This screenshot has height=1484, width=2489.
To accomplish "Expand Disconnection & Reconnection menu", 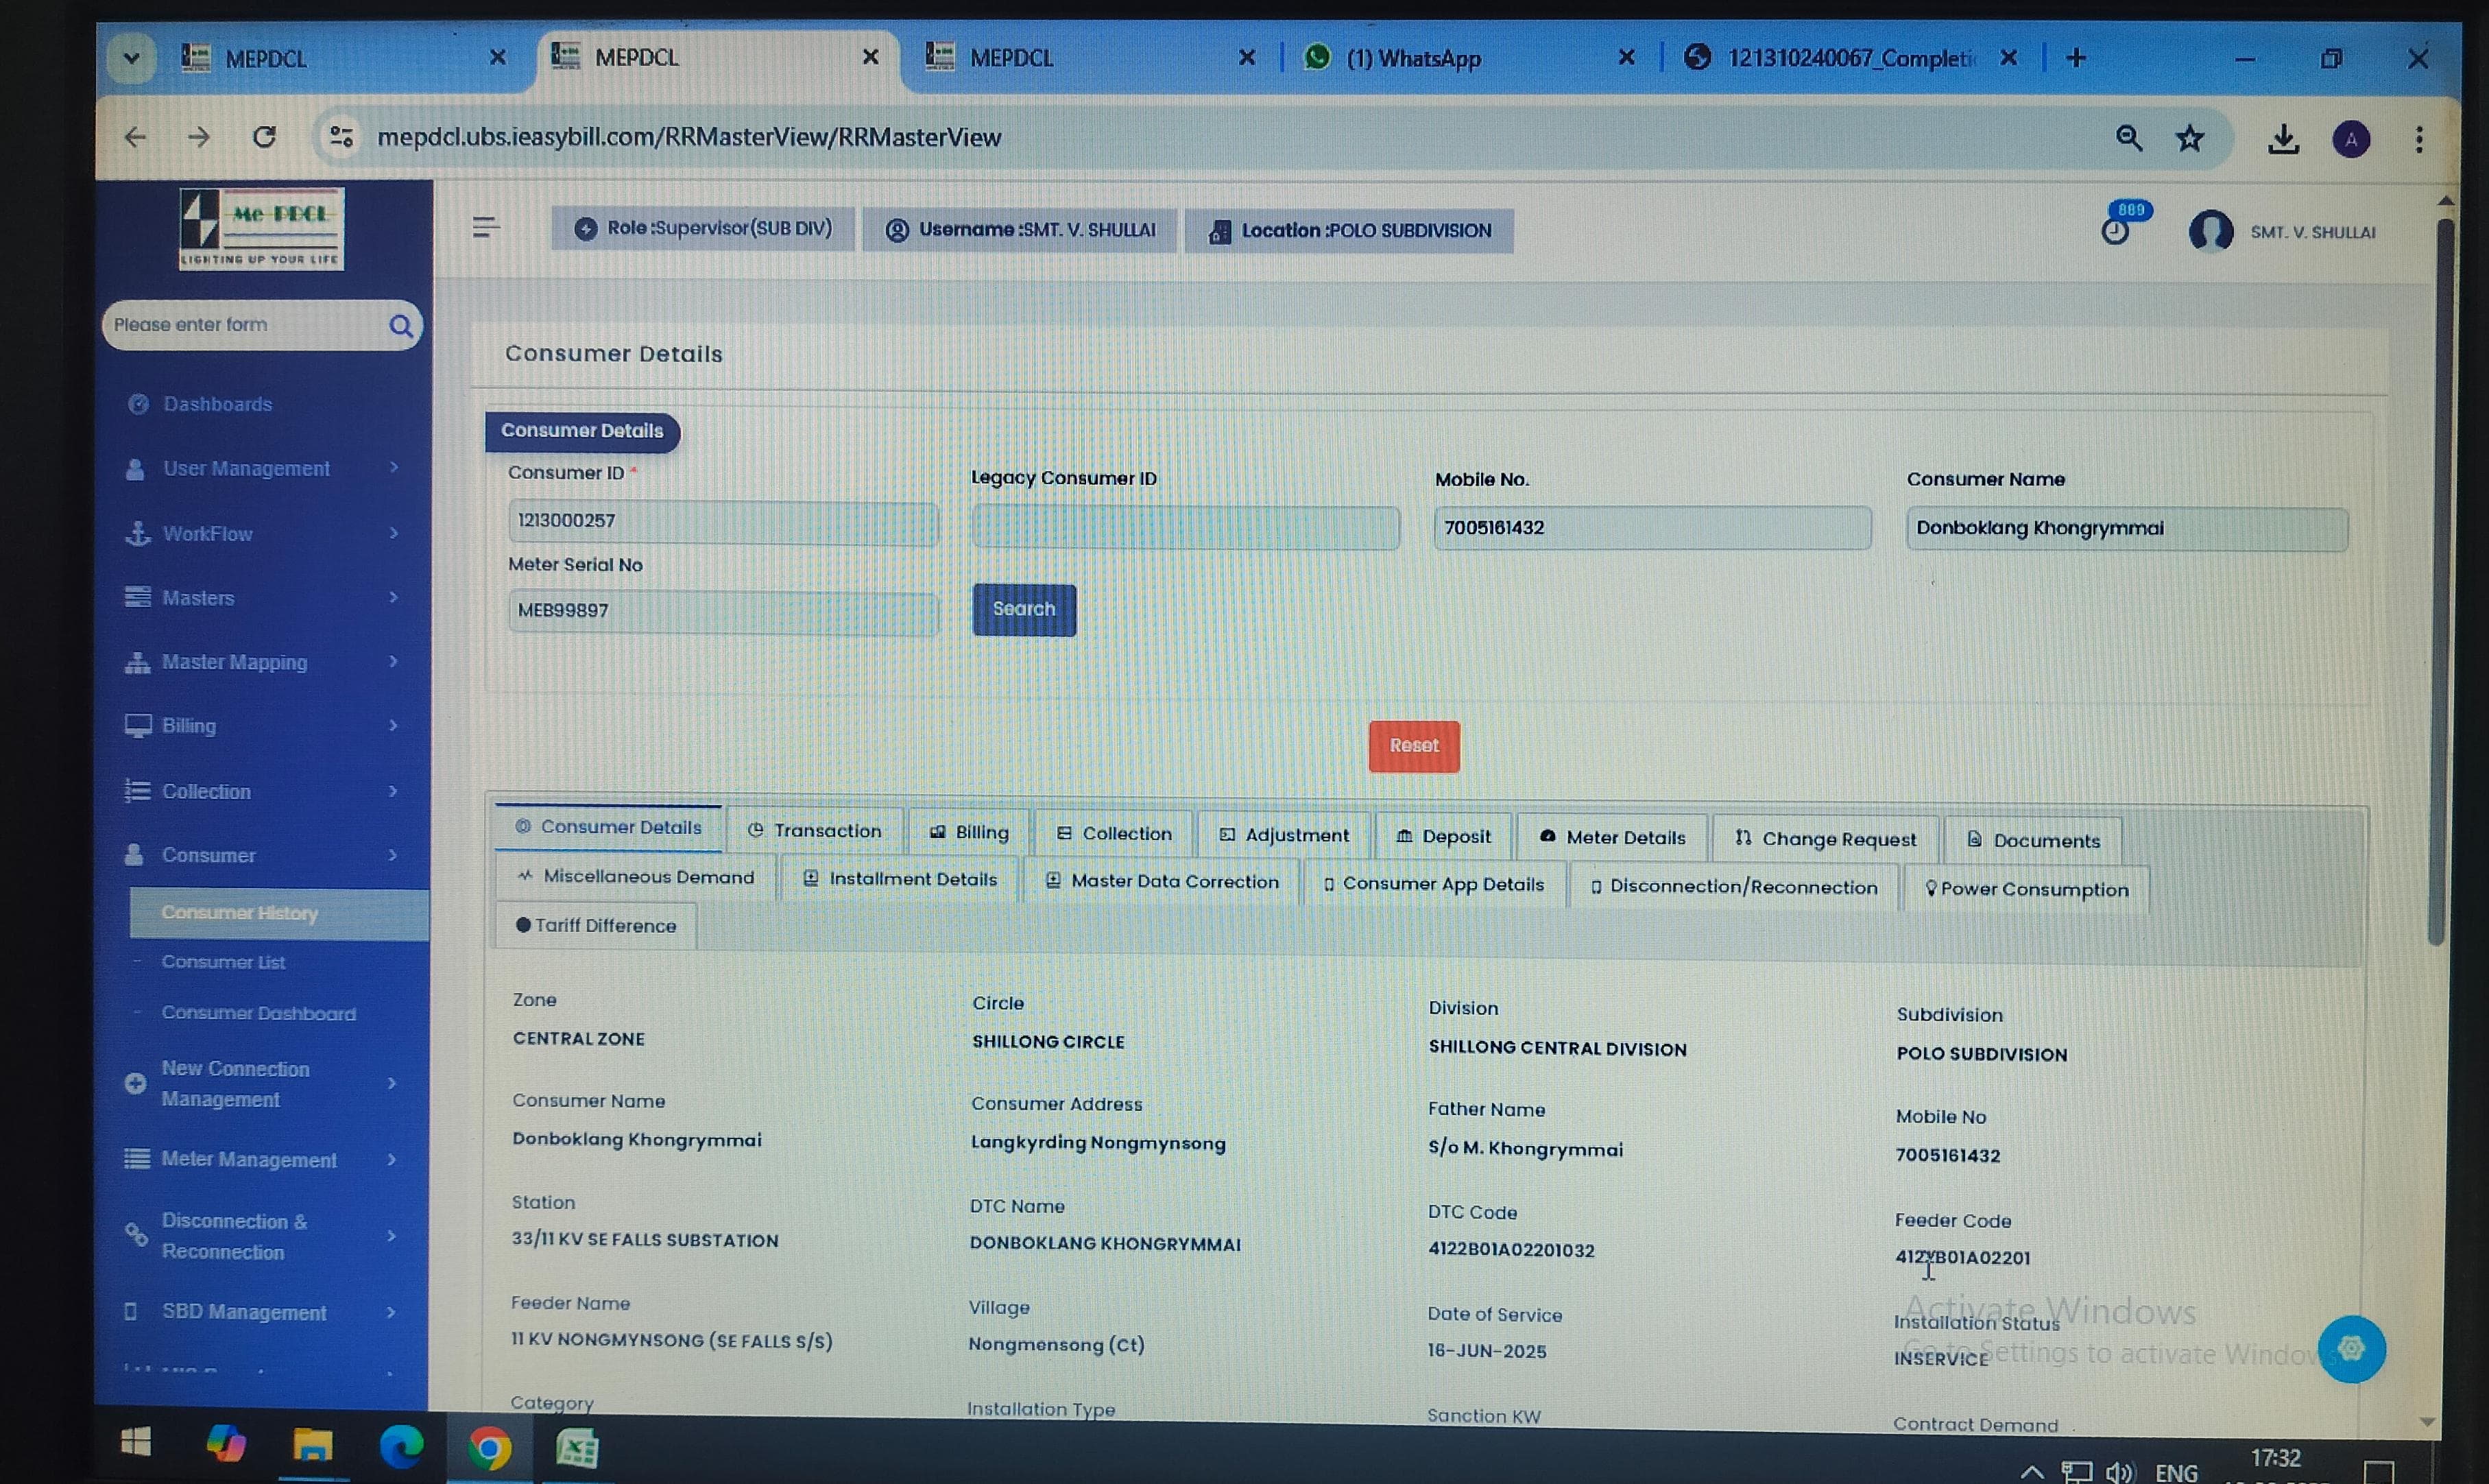I will pos(263,1236).
